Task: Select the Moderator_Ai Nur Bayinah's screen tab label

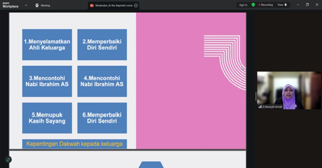Action: click(x=114, y=6)
